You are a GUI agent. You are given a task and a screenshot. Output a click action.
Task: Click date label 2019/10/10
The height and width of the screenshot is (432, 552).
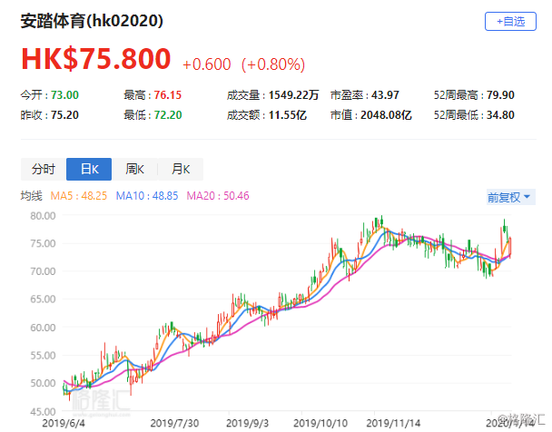point(320,423)
